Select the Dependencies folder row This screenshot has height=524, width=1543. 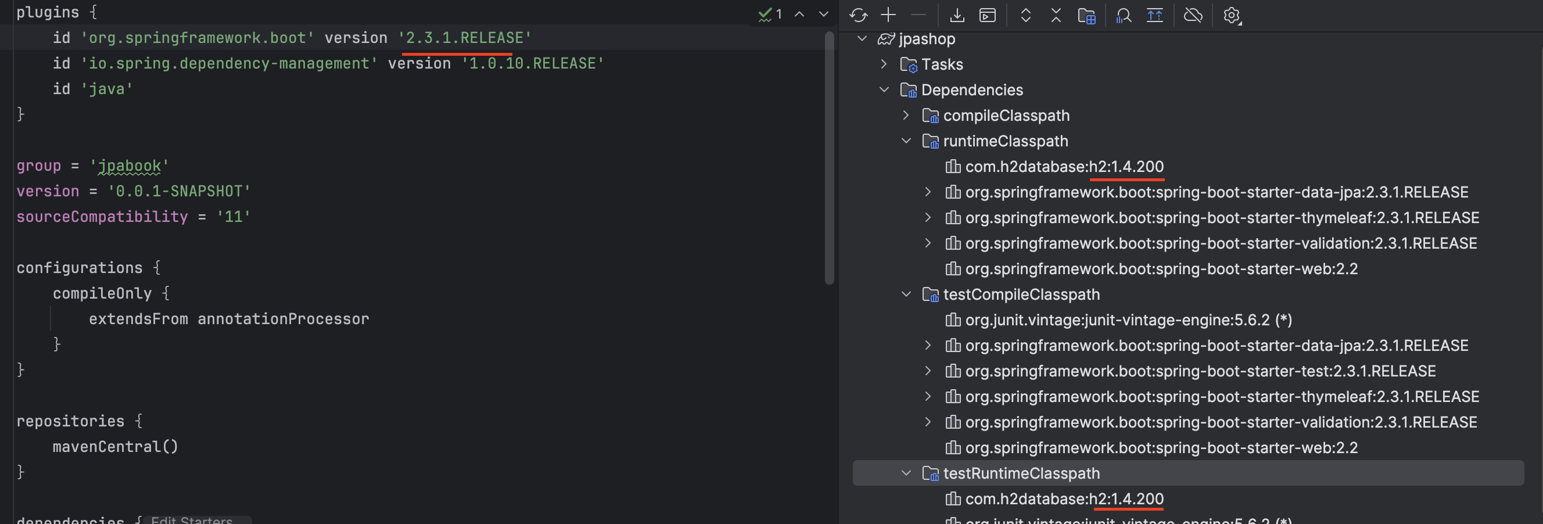pyautogui.click(x=1189, y=90)
